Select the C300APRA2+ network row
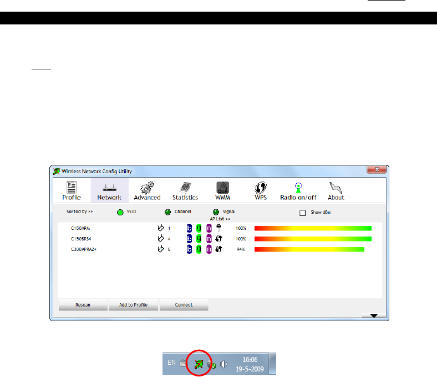Viewport: 437px width, 377px height. tap(220, 249)
